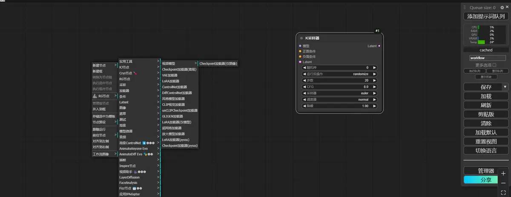Decrease 随机种 with its left arrow

point(304,68)
